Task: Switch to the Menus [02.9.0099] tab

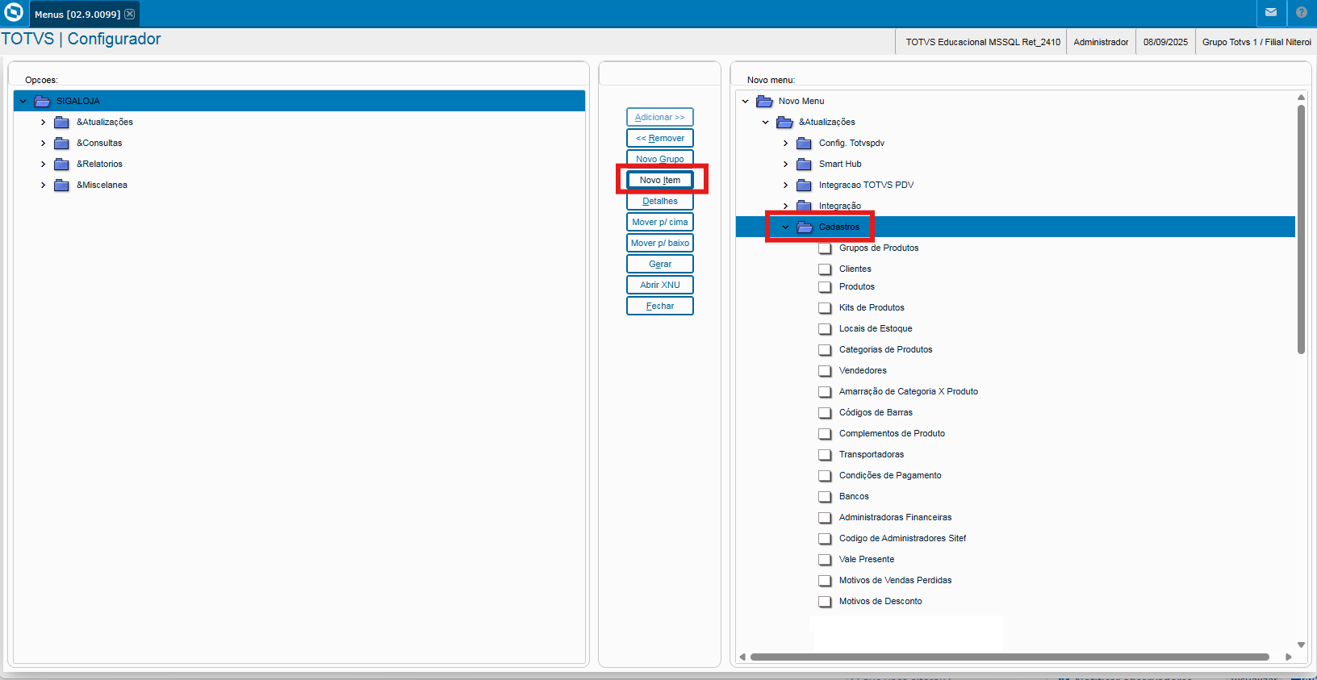Action: click(x=77, y=15)
